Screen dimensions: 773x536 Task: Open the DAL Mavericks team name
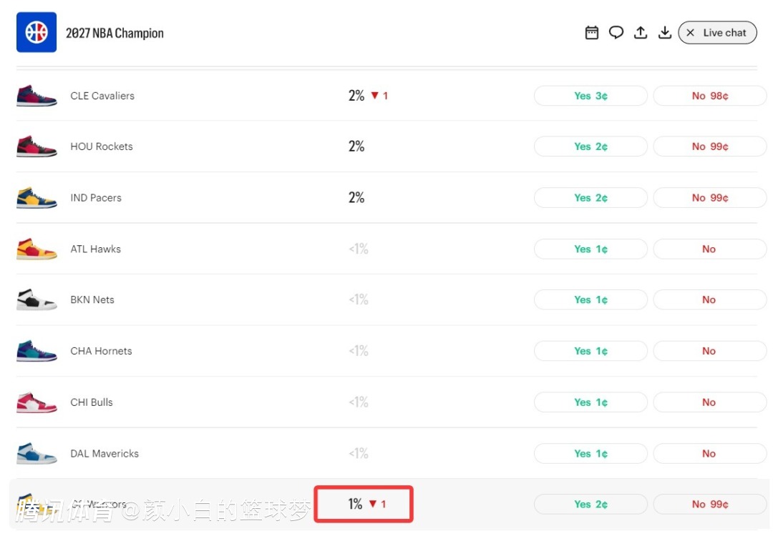tap(104, 453)
